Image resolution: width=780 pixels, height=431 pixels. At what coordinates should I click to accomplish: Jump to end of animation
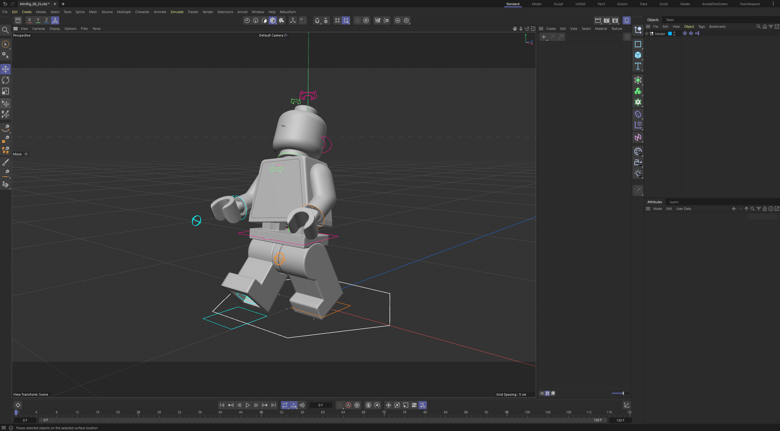(273, 405)
